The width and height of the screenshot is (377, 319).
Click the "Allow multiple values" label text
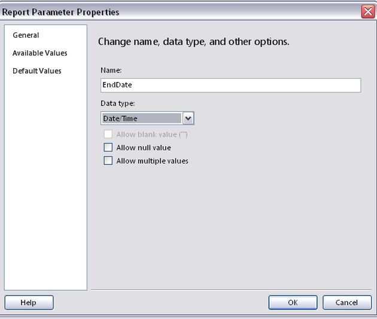[153, 161]
